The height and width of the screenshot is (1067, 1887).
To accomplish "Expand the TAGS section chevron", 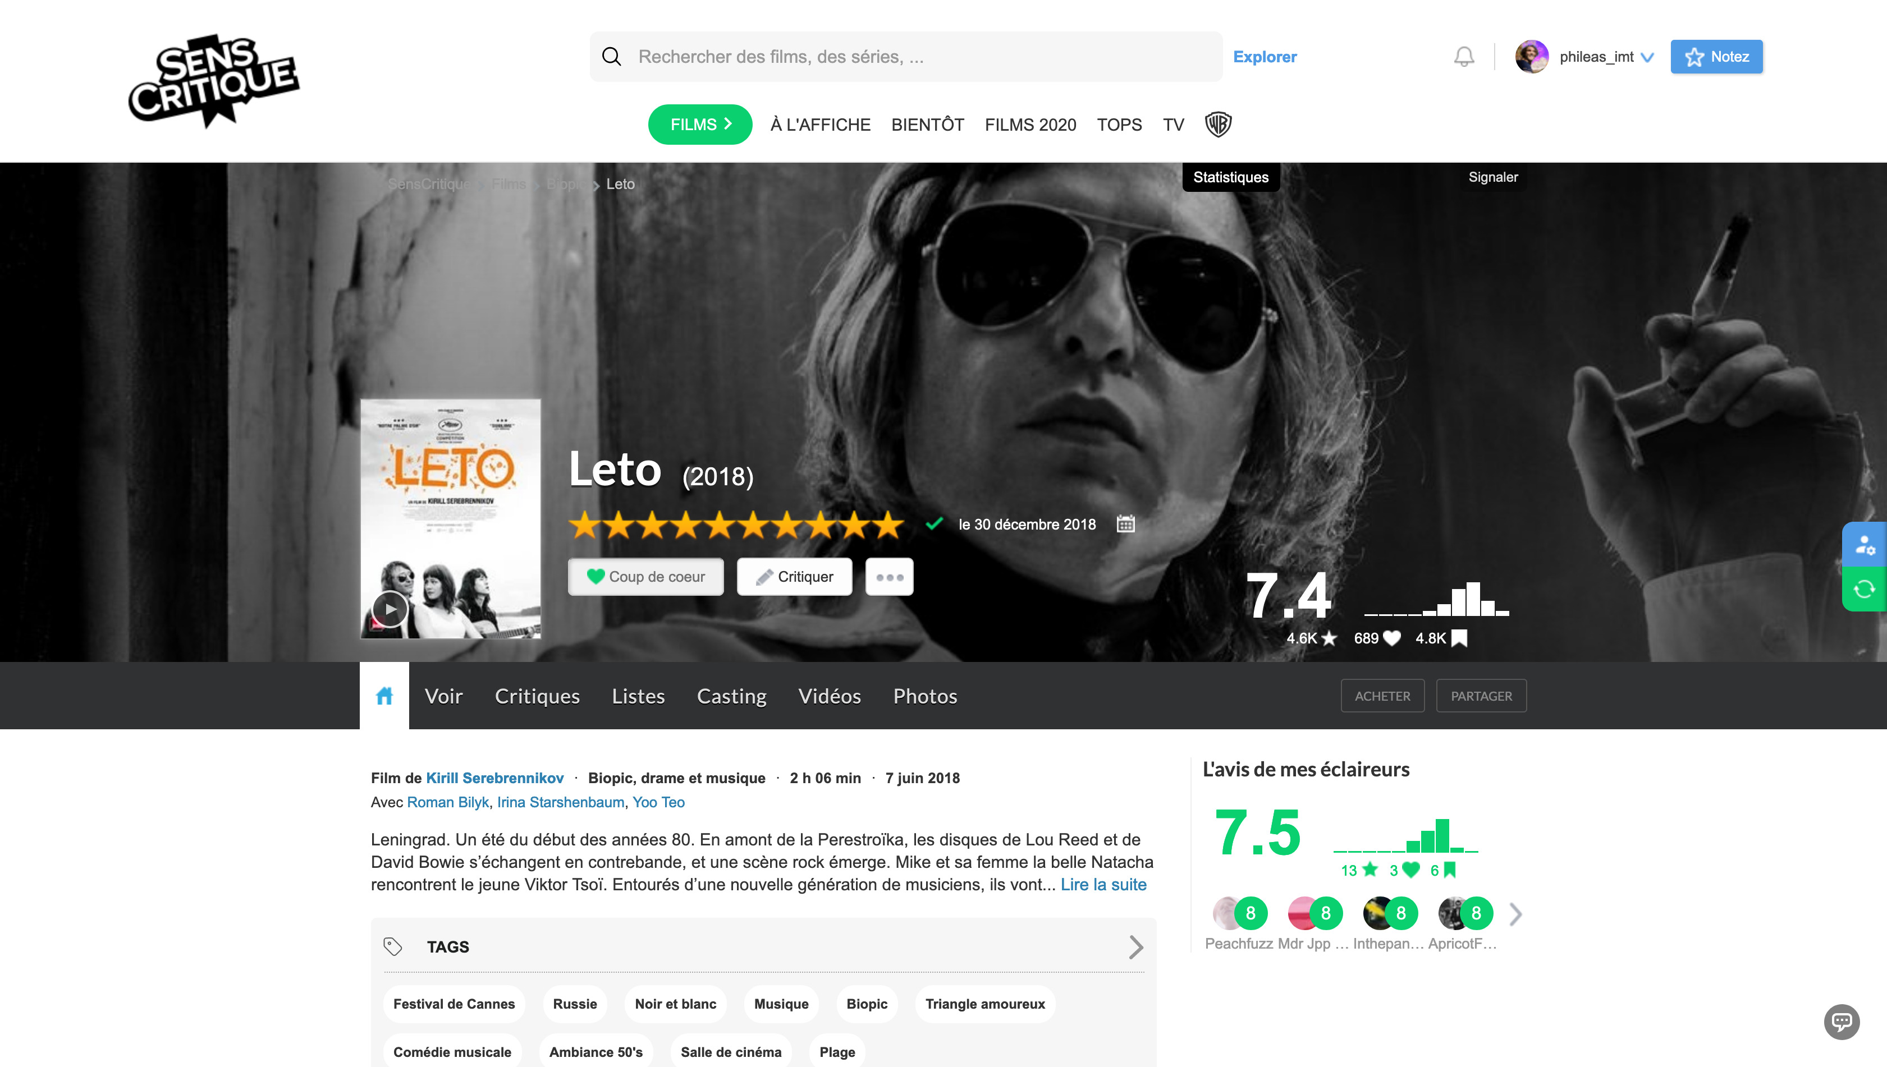I will click(1135, 947).
